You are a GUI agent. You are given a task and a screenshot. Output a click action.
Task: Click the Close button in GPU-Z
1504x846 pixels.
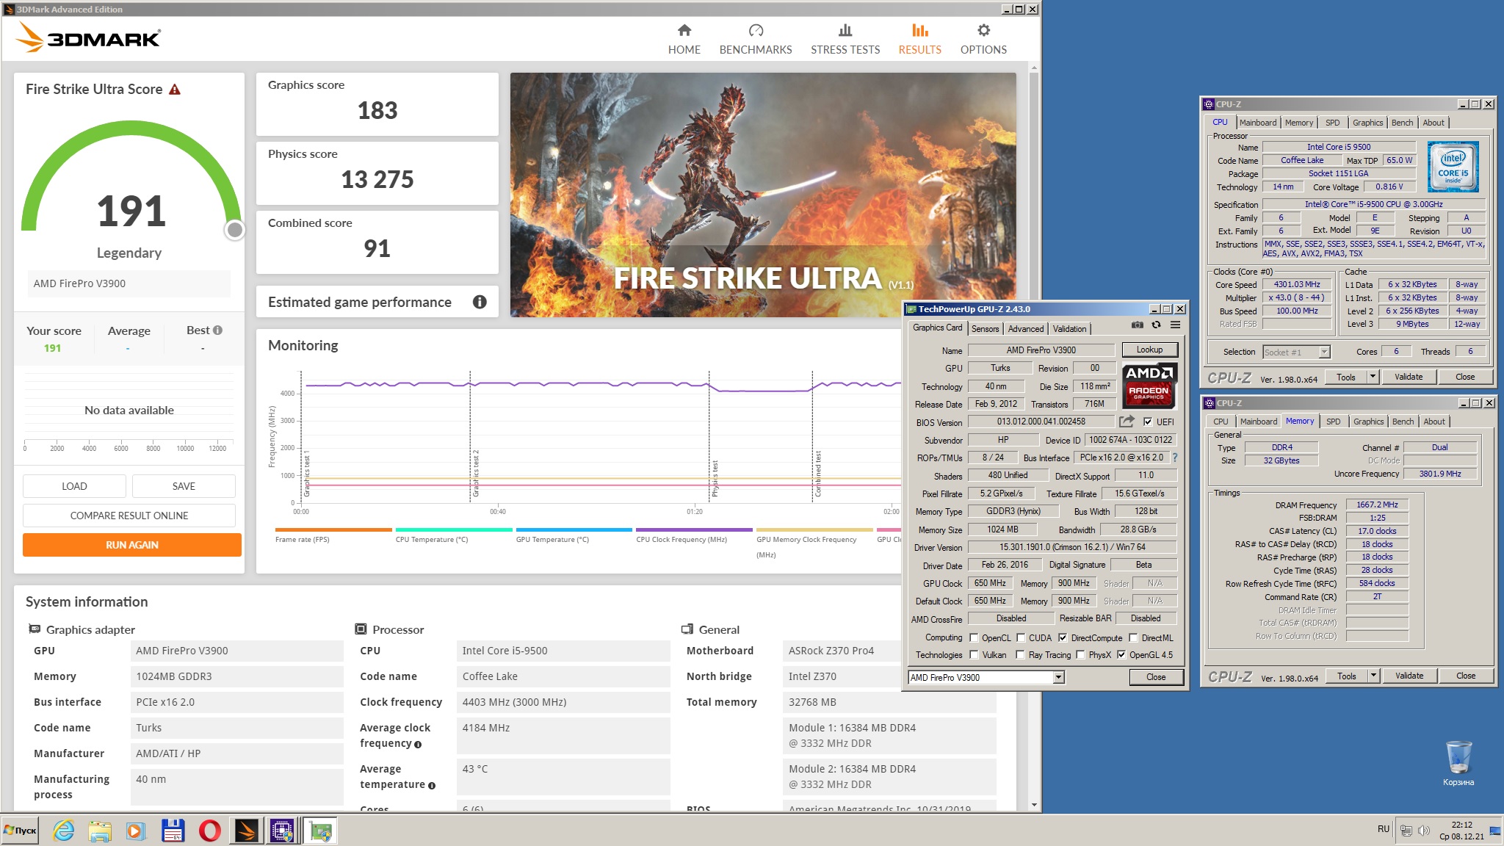tap(1156, 677)
